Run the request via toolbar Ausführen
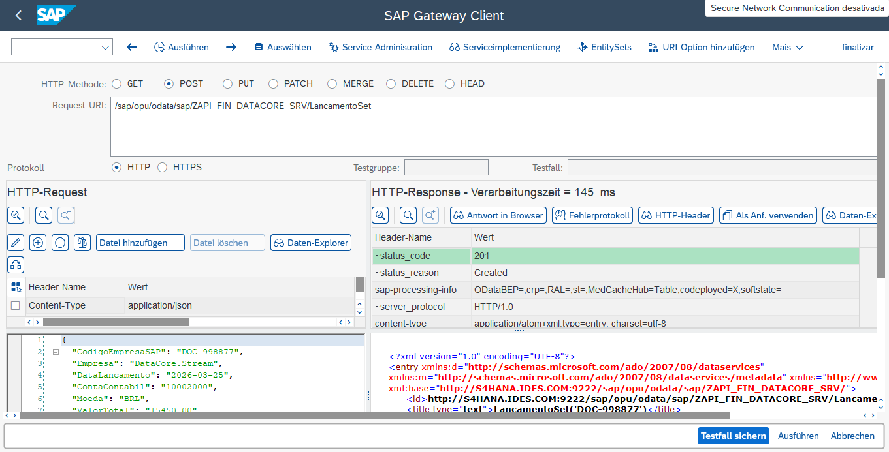Viewport: 889px width, 452px height. tap(182, 47)
